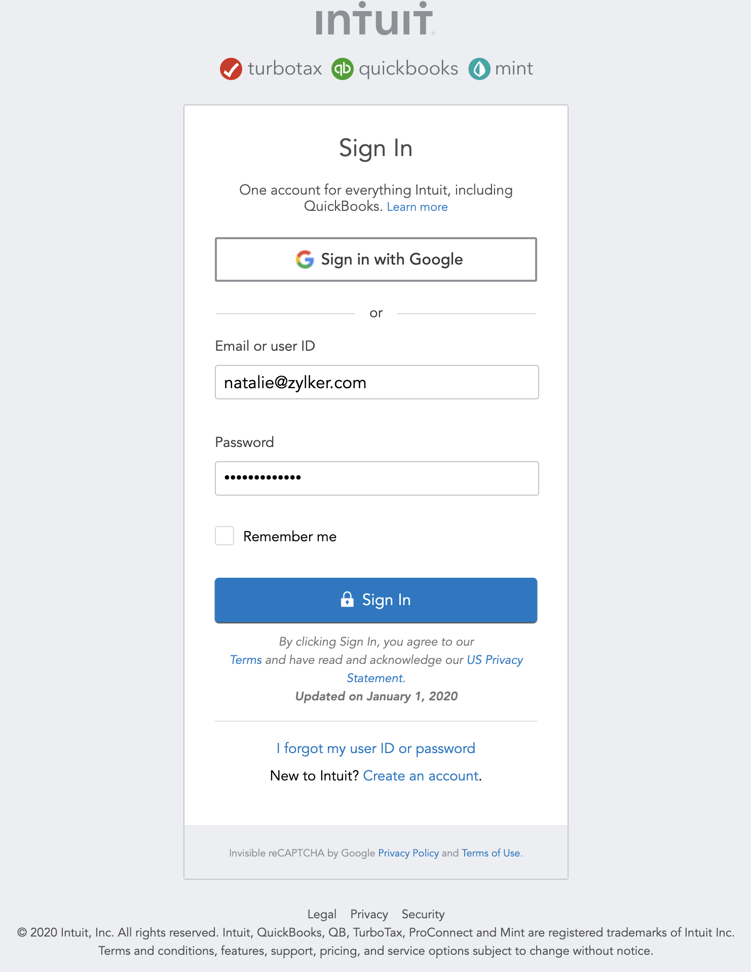
Task: Open the Security footer link
Action: click(x=423, y=914)
